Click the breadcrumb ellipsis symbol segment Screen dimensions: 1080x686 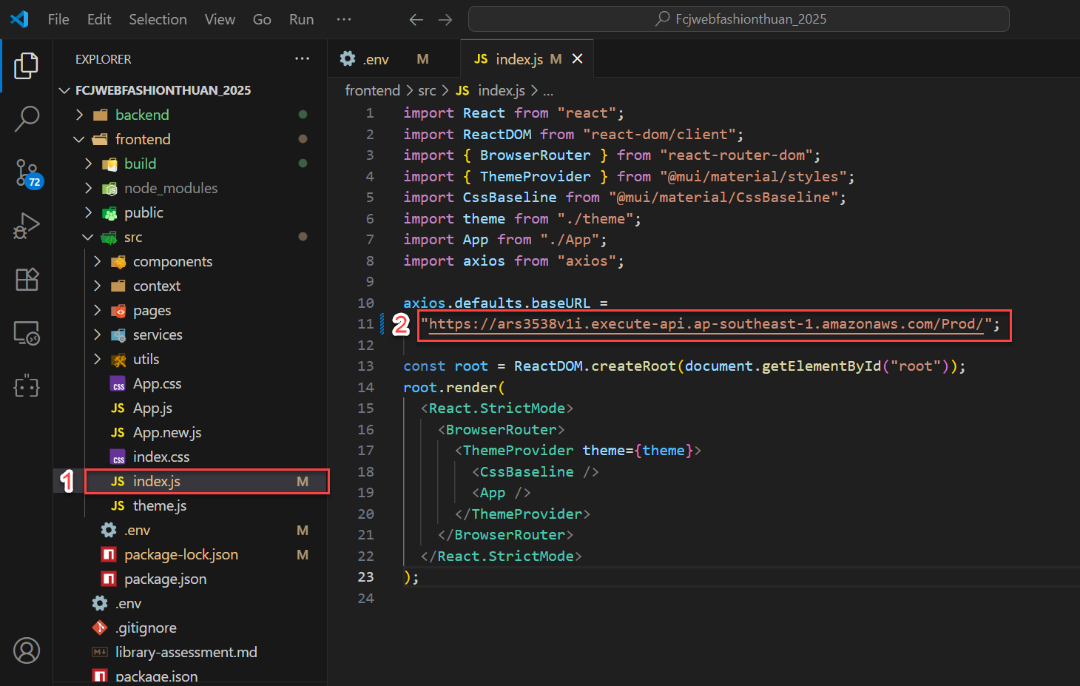click(548, 91)
